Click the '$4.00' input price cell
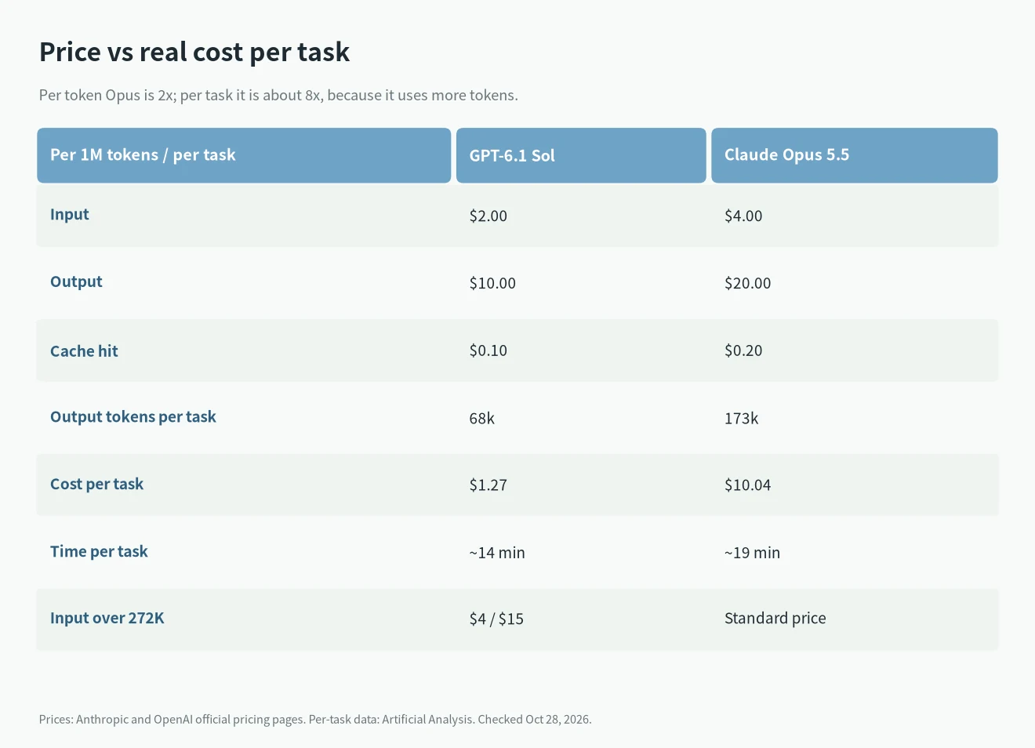This screenshot has height=748, width=1035. click(x=743, y=216)
